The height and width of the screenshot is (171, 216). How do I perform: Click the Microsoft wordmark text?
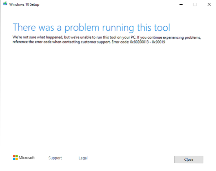click(x=27, y=158)
